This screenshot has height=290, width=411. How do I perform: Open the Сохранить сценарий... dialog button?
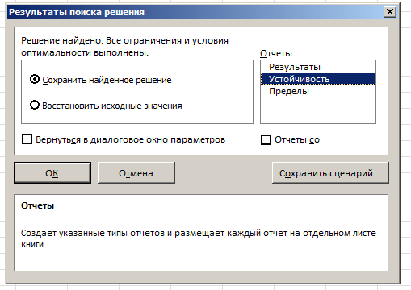click(x=330, y=173)
